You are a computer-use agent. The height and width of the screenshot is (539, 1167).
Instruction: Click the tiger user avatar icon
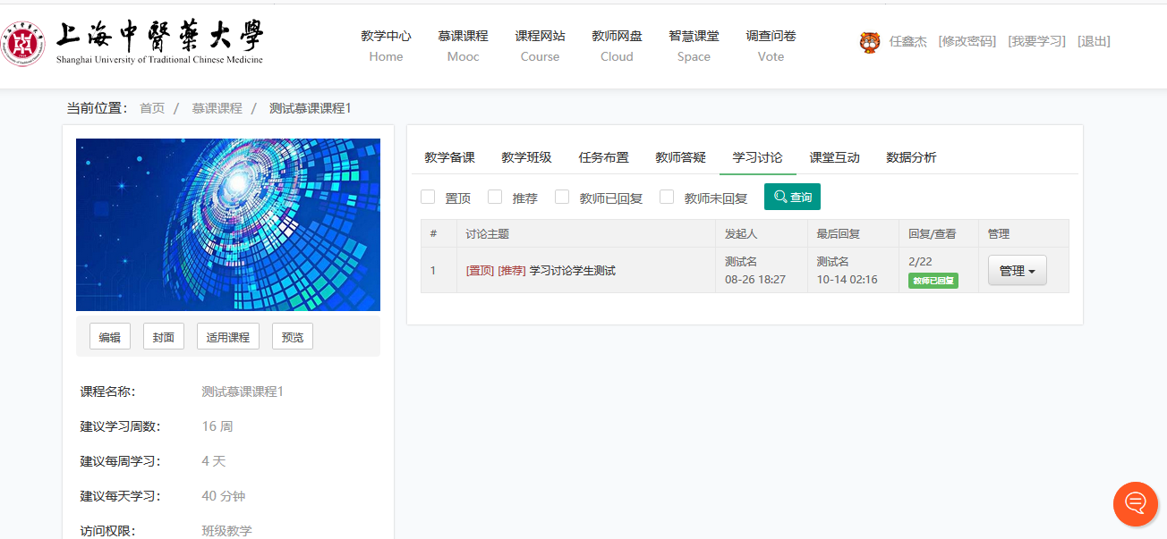[869, 42]
